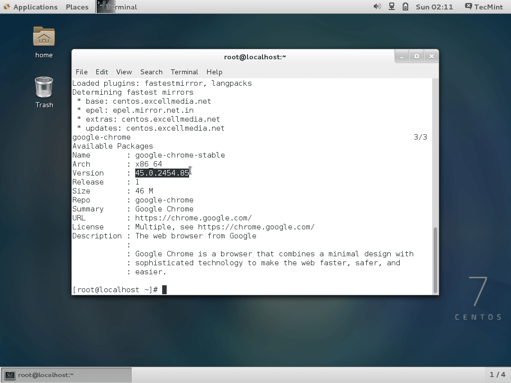Maximize the terminal window

tap(417, 56)
